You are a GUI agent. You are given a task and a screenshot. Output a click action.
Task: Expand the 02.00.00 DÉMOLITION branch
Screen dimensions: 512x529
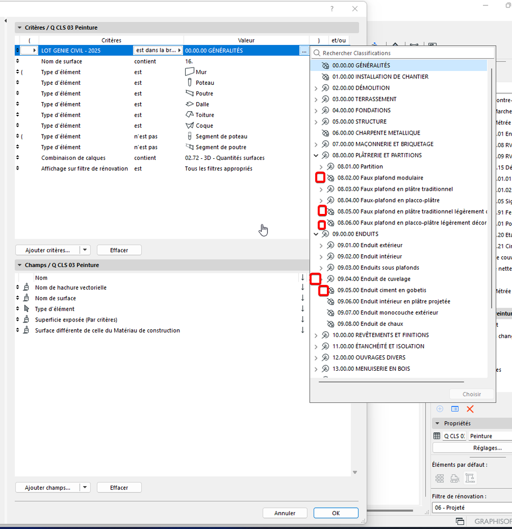click(316, 88)
